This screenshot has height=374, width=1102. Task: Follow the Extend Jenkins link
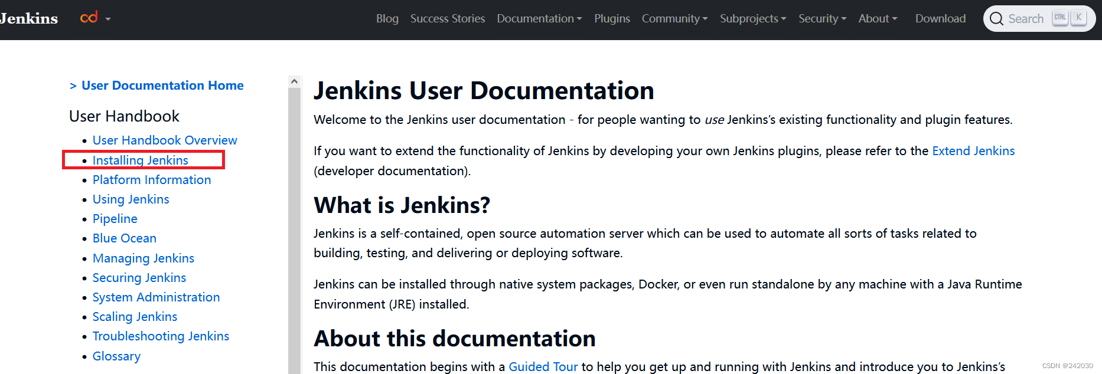(x=973, y=151)
